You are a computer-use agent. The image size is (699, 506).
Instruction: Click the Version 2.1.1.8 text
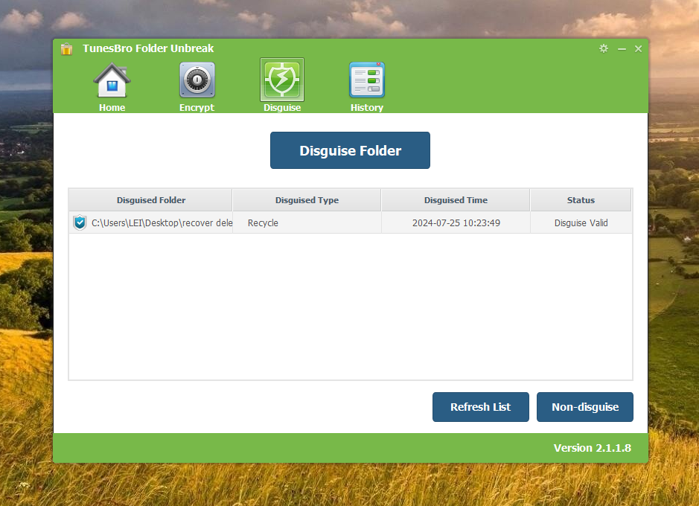point(592,448)
